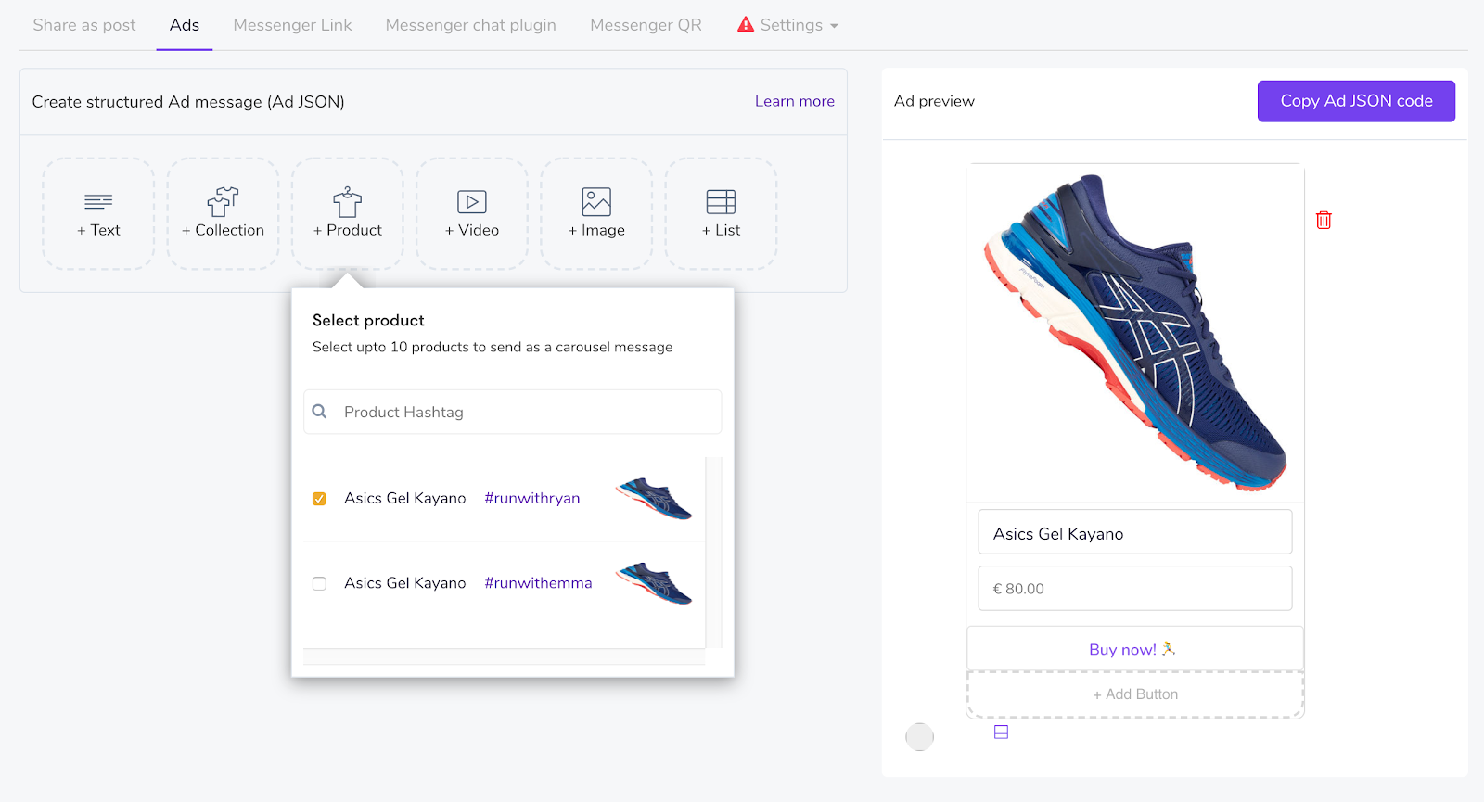Click the "Ad preview" panel title

[x=934, y=101]
